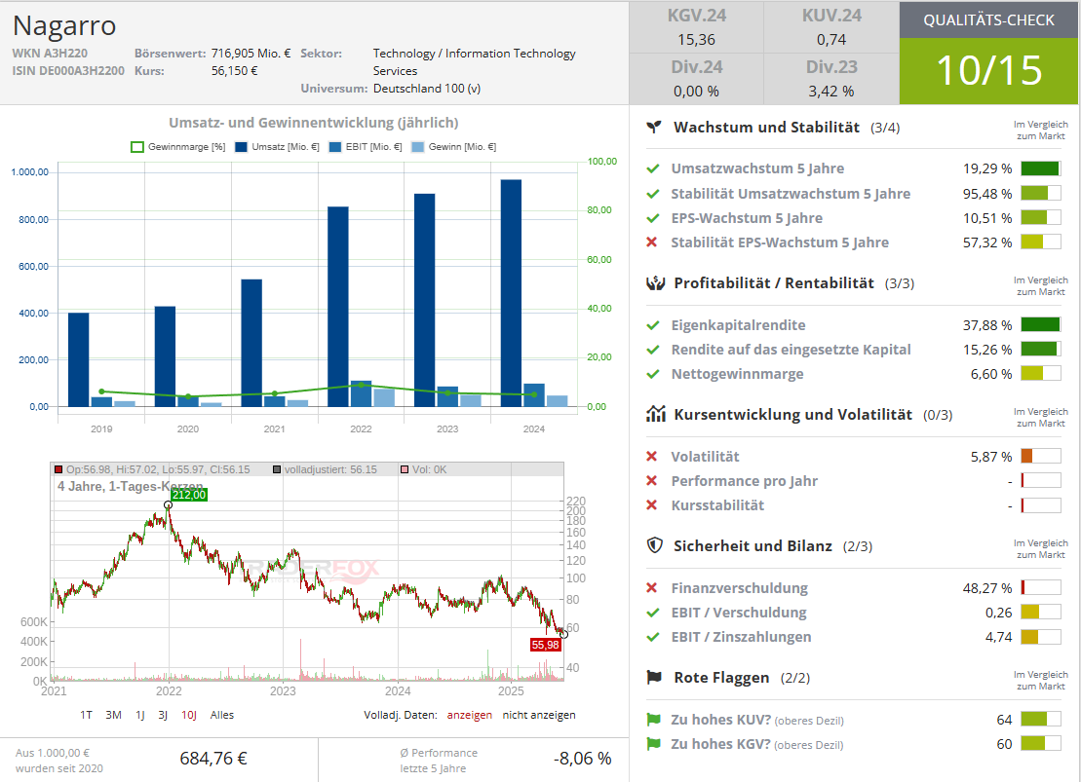Click the checkmark for EBIT / Zinszahlungen
The height and width of the screenshot is (782, 1081).
click(652, 637)
